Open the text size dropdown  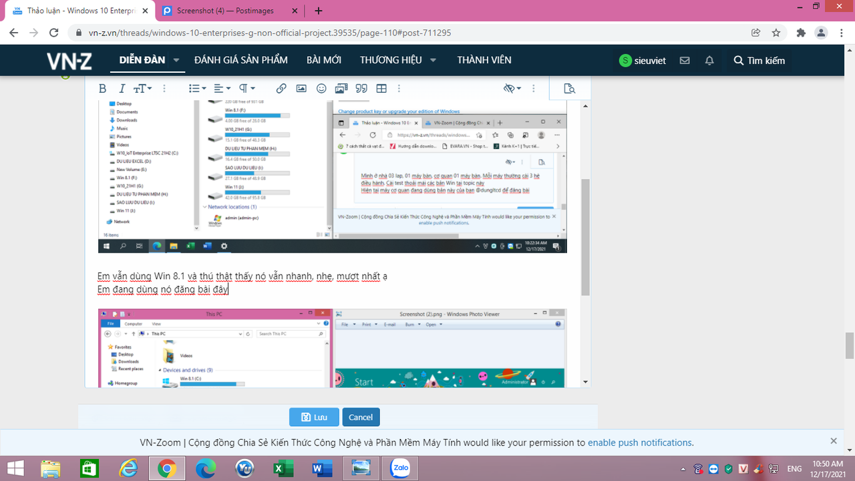tap(142, 88)
